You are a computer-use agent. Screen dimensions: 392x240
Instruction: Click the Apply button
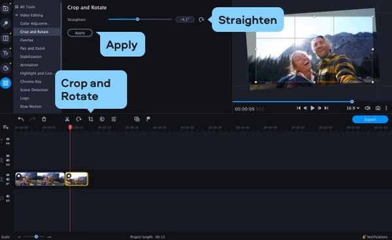pyautogui.click(x=80, y=33)
